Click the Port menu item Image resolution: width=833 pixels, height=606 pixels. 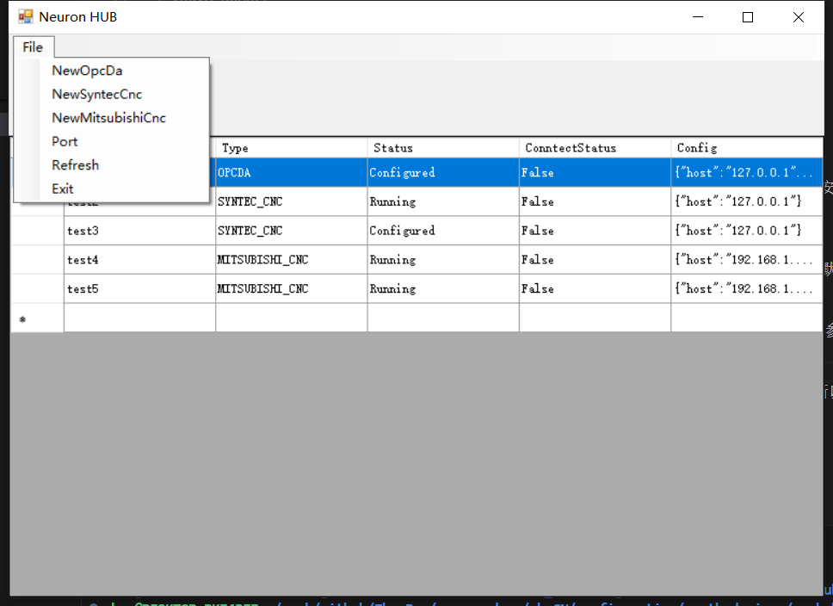[65, 141]
